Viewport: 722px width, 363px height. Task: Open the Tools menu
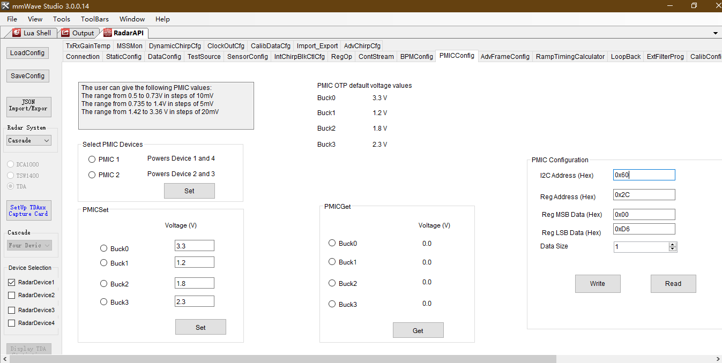[x=62, y=19]
